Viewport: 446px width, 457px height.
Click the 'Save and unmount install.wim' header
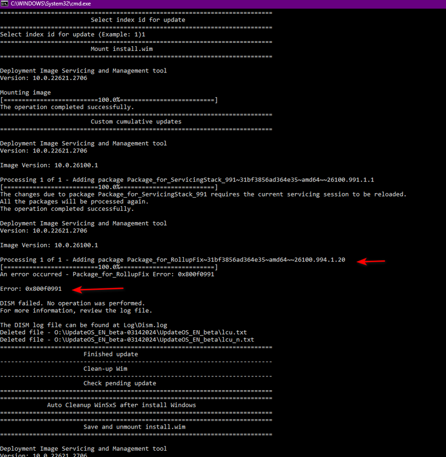pyautogui.click(x=134, y=427)
